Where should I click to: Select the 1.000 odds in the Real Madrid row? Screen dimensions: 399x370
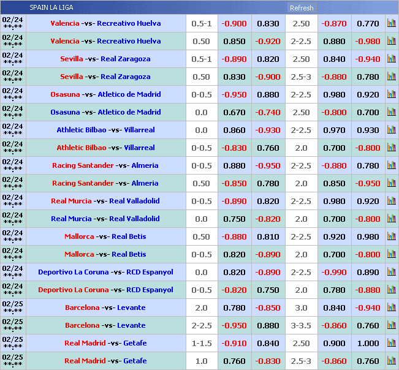368,343
